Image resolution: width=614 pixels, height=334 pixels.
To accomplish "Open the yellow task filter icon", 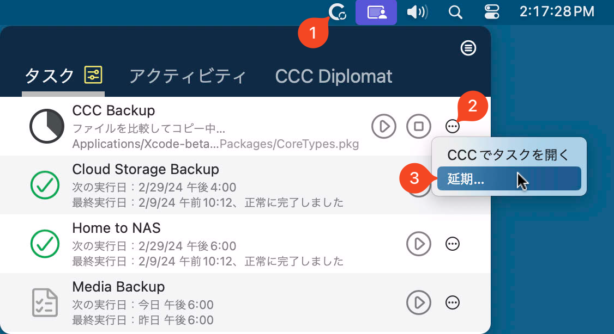I will (94, 75).
